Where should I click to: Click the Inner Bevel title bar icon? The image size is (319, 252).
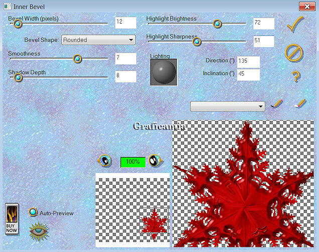click(x=8, y=7)
